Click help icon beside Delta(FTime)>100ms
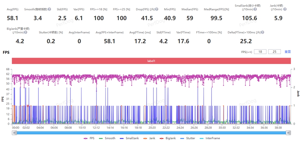This screenshot has height=141, width=303. [x=262, y=32]
